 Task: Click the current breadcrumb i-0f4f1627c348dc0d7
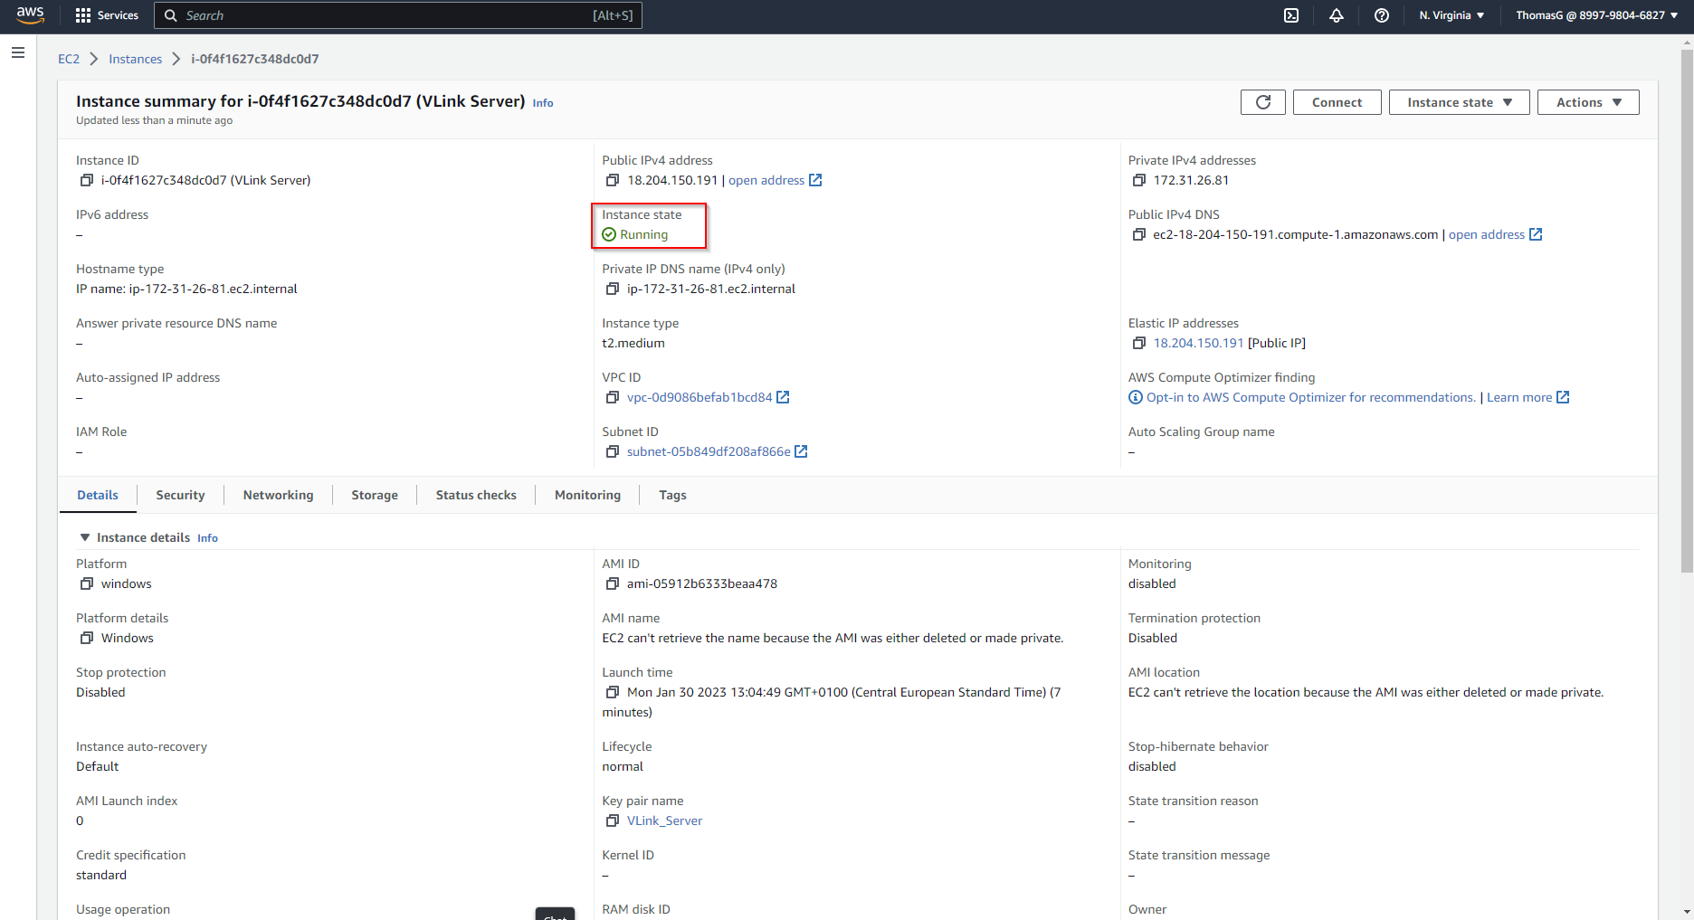[254, 59]
